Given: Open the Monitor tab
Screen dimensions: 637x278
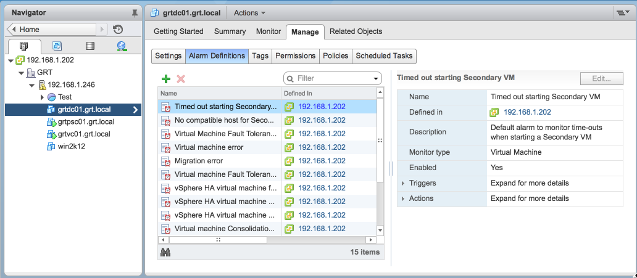Looking at the screenshot, I should [269, 31].
